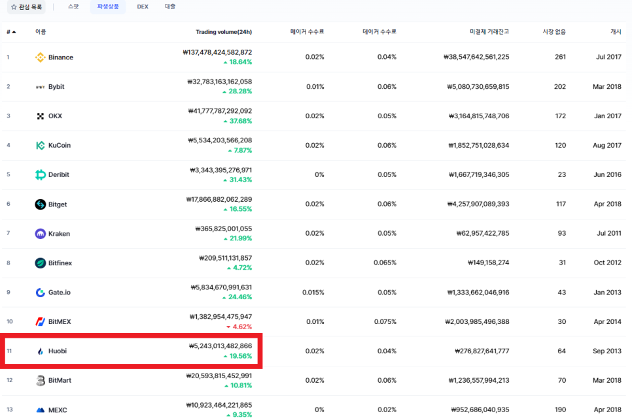Select the OKX exchange logo

tap(41, 116)
